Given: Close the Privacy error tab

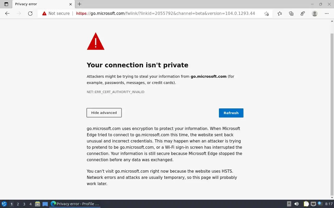Looking at the screenshot, I should coord(70,4).
